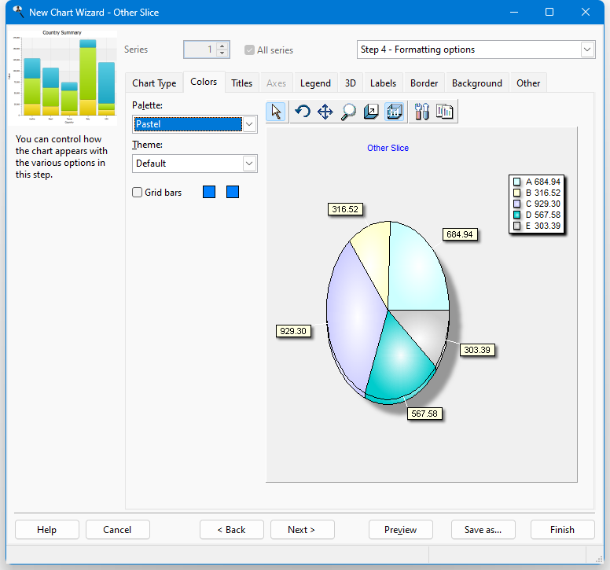This screenshot has height=570, width=610.
Task: Open the chart editor tools icon
Action: [421, 112]
